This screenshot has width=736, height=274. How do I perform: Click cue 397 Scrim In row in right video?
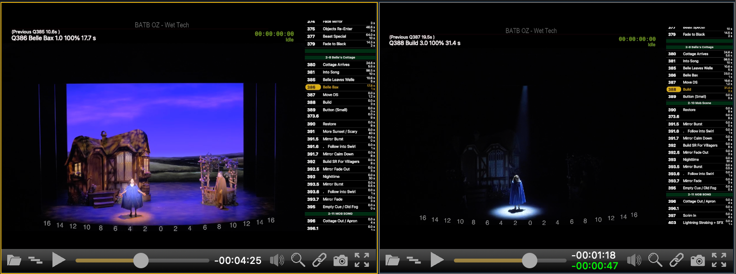(700, 215)
